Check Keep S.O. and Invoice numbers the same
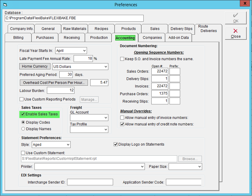252x196 pixels. (x=122, y=59)
